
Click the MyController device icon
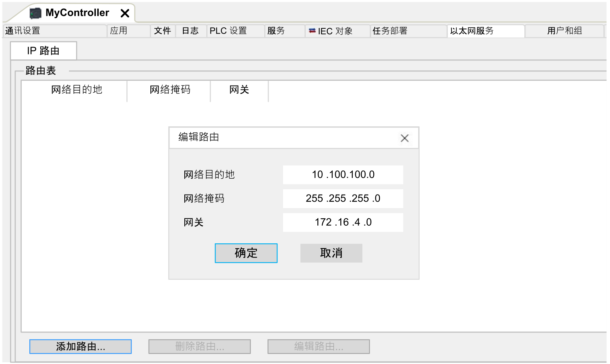click(x=35, y=13)
